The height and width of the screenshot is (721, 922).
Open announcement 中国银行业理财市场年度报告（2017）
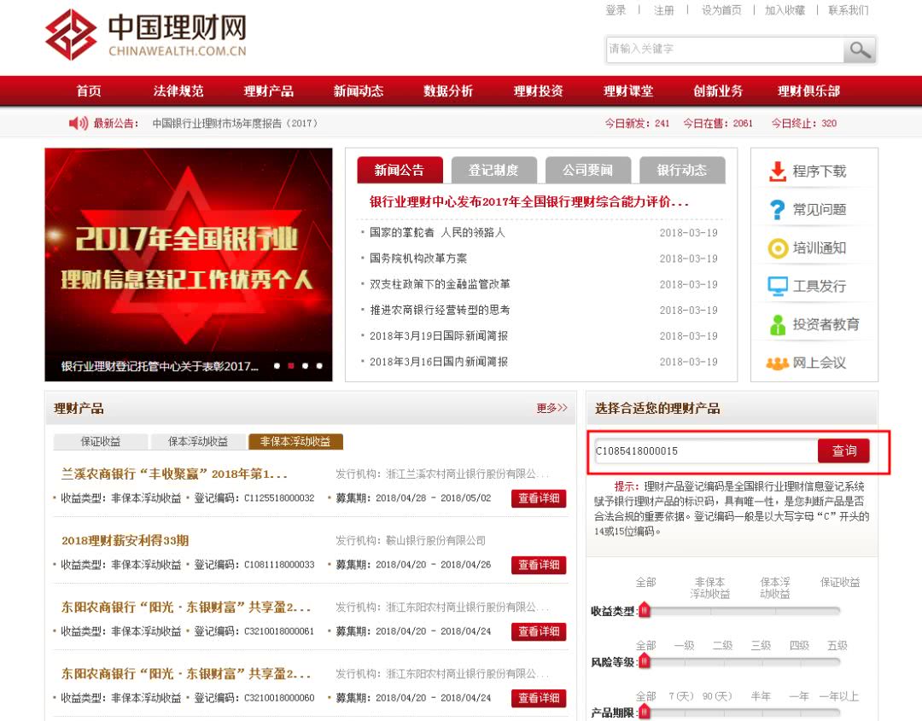(236, 124)
